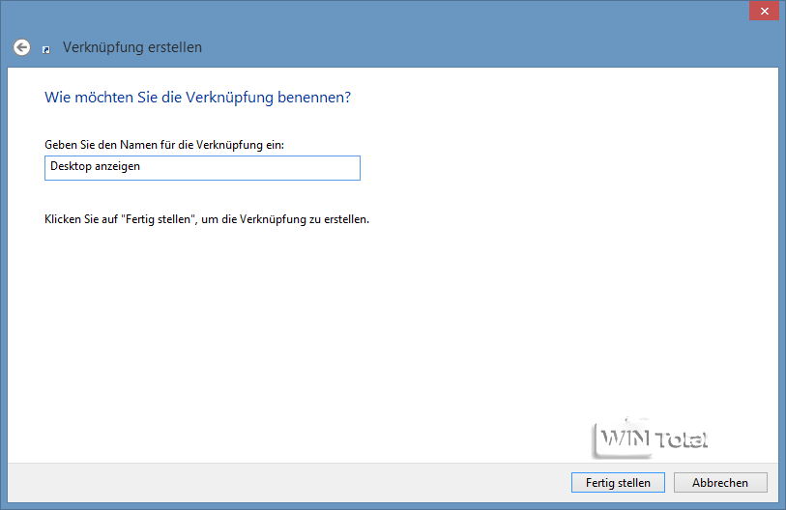The width and height of the screenshot is (786, 510).
Task: Click the gray footer bar left of the buttons
Action: pos(290,481)
